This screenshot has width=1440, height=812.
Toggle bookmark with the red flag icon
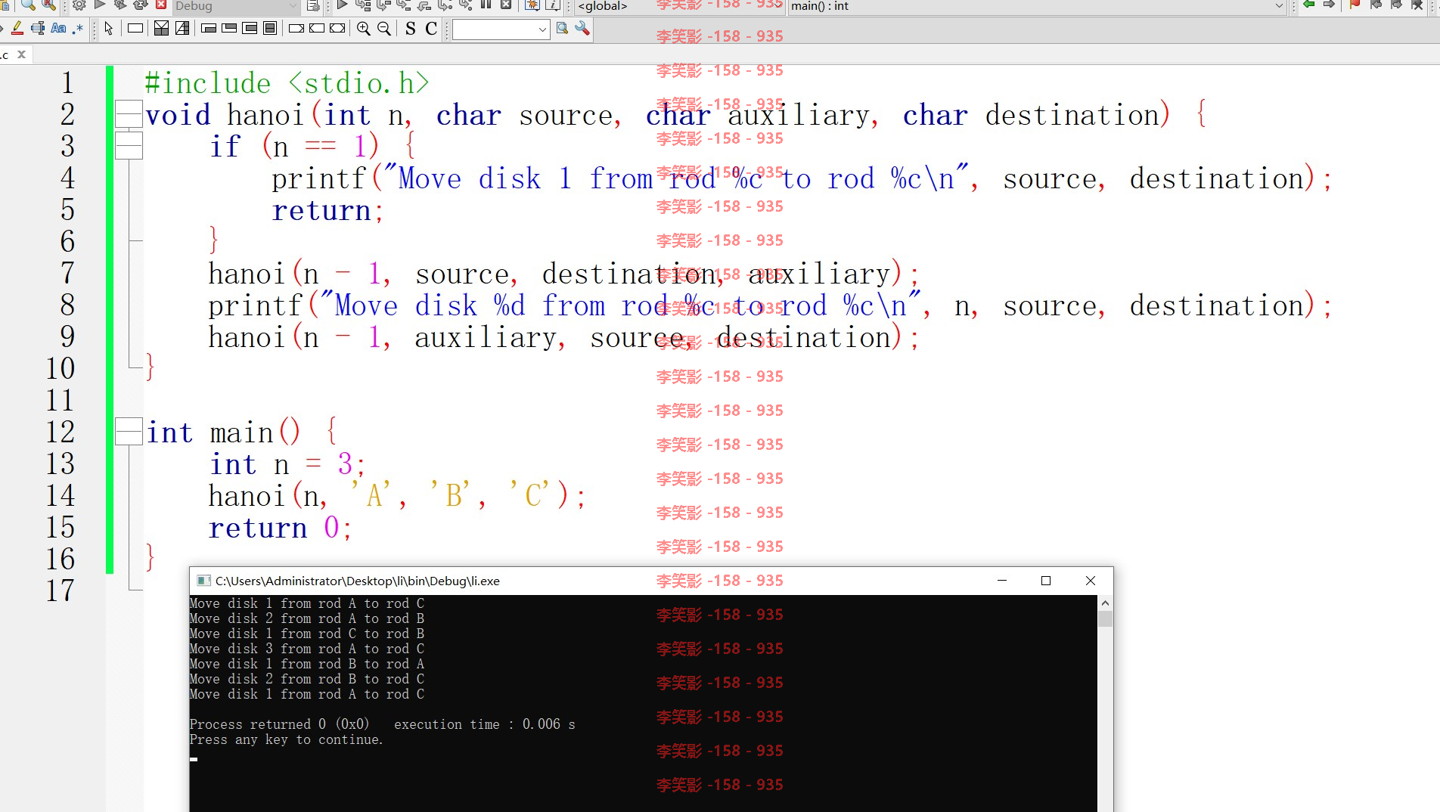1355,5
